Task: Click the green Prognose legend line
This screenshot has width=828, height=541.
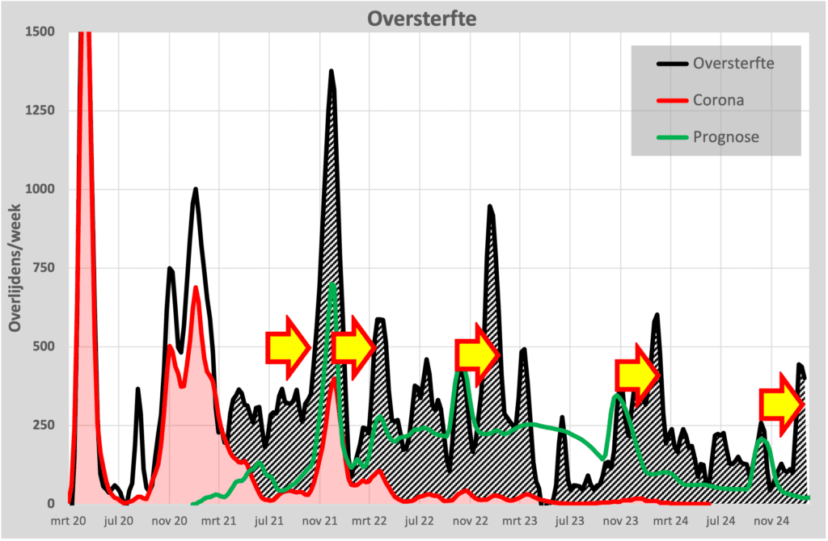Action: (x=672, y=137)
